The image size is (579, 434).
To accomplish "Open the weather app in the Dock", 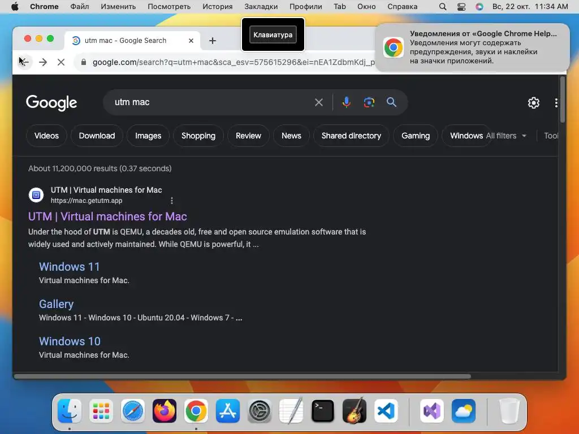I will point(464,411).
